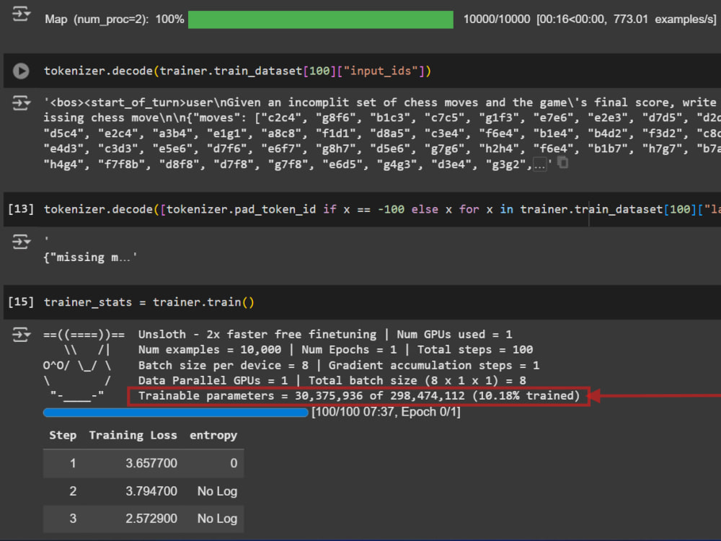Click the 'Map (num_proc=2): 100%' label
Screen dimensions: 721x541
pyautogui.click(x=115, y=19)
